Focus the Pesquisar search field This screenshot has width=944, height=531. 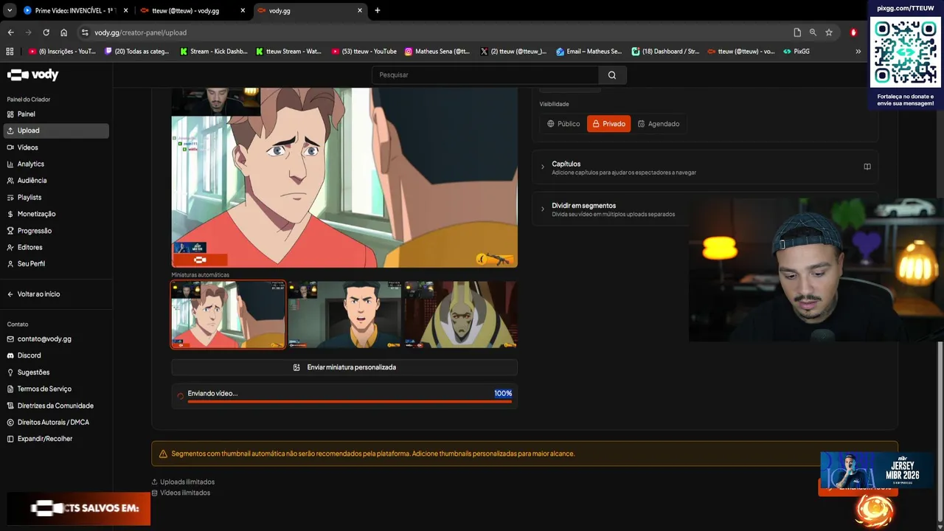(485, 74)
